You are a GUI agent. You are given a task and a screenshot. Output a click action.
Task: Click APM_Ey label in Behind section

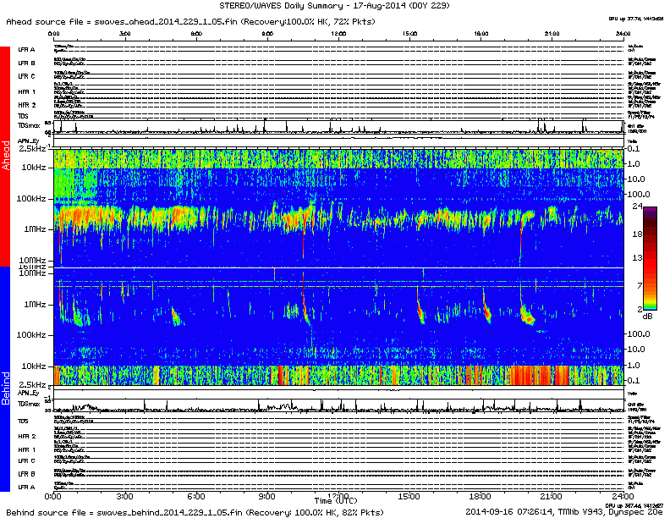(29, 393)
